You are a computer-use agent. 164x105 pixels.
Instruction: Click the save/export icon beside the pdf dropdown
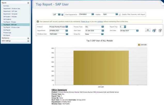coord(62,14)
